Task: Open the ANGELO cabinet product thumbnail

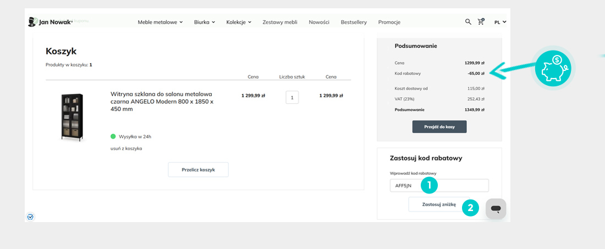Action: (x=73, y=117)
